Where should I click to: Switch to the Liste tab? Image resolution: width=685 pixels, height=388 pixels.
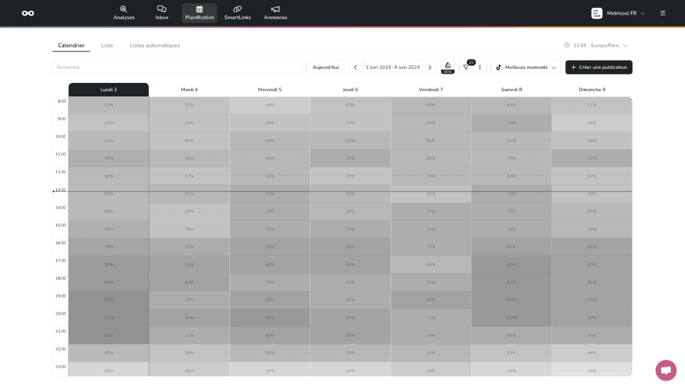pyautogui.click(x=107, y=45)
